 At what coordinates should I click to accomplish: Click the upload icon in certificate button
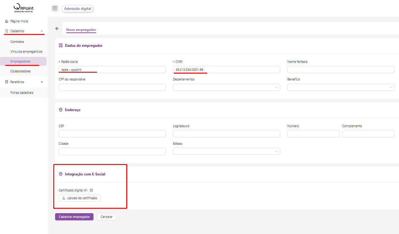[64, 198]
